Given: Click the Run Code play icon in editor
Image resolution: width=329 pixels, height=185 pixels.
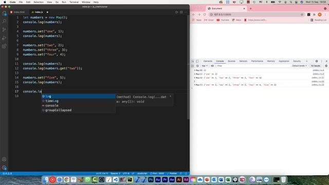Looking at the screenshot, I should 177,12.
